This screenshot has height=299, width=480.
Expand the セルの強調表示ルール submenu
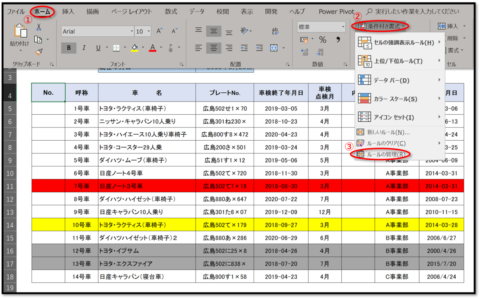click(400, 42)
